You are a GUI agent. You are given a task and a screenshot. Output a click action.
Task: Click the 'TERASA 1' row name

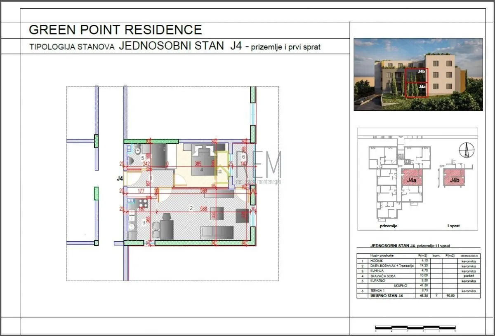(x=377, y=291)
